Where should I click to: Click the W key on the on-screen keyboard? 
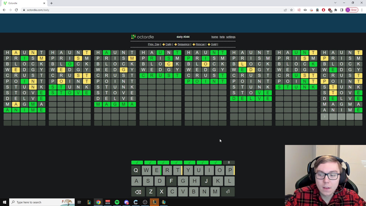[x=146, y=171]
